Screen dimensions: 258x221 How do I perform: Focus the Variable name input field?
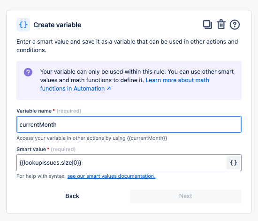[129, 124]
